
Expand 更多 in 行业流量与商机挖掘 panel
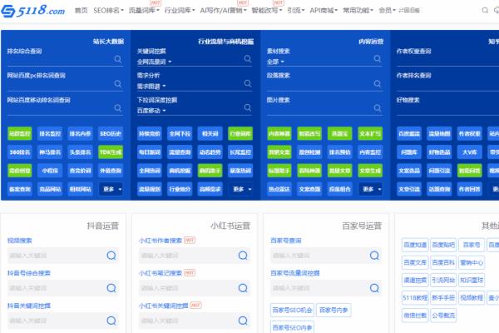pos(240,189)
